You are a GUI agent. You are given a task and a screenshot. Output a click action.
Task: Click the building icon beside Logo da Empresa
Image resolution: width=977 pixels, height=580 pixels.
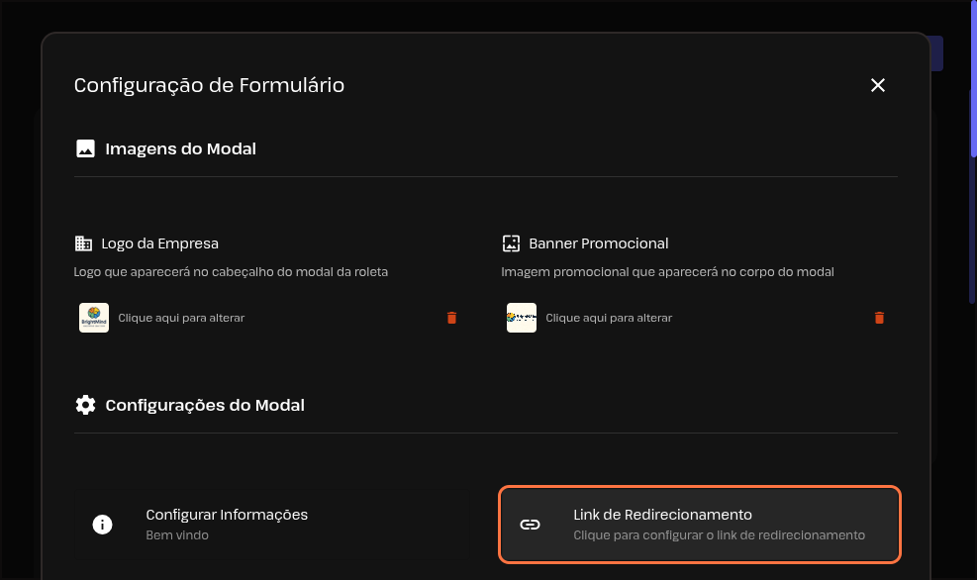tap(83, 243)
